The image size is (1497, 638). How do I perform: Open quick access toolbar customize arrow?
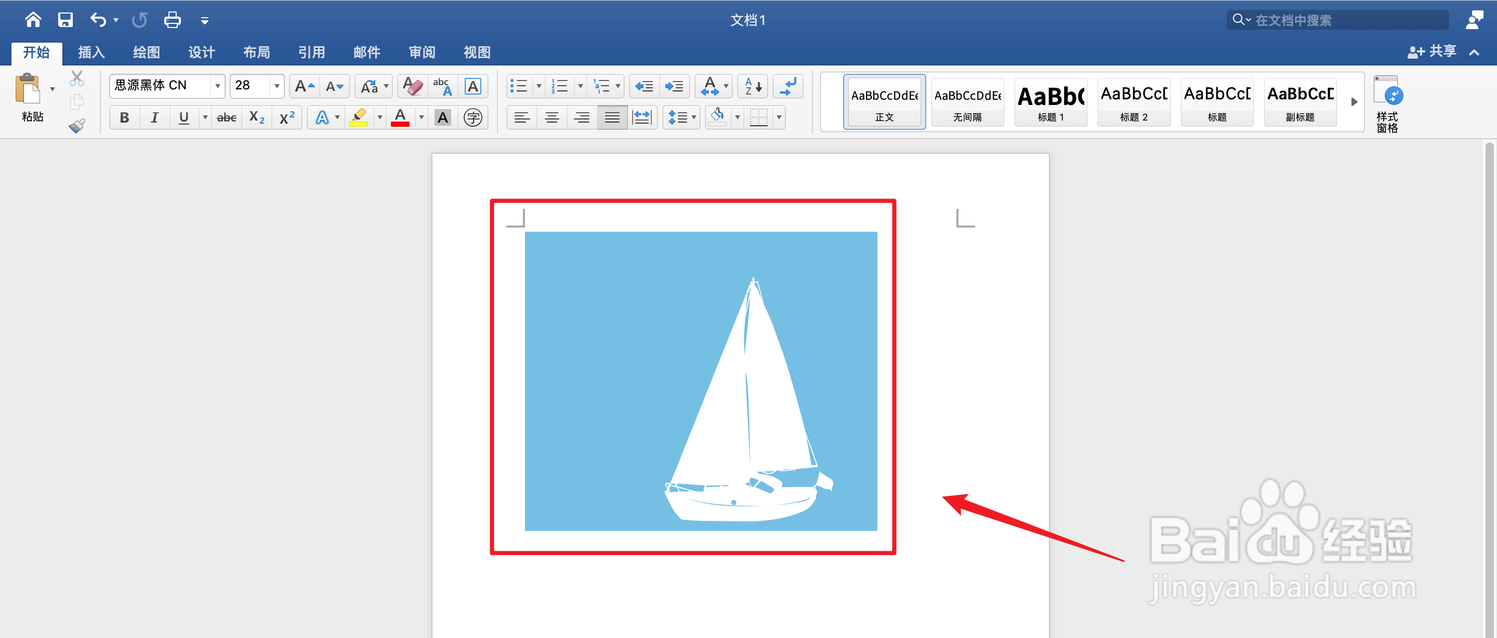pyautogui.click(x=205, y=20)
